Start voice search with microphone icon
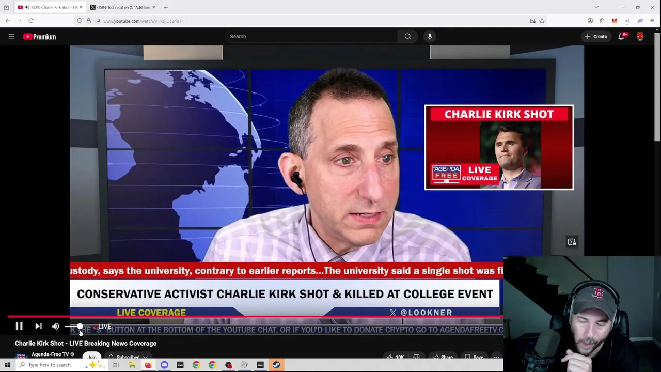Image resolution: width=661 pixels, height=372 pixels. click(429, 36)
